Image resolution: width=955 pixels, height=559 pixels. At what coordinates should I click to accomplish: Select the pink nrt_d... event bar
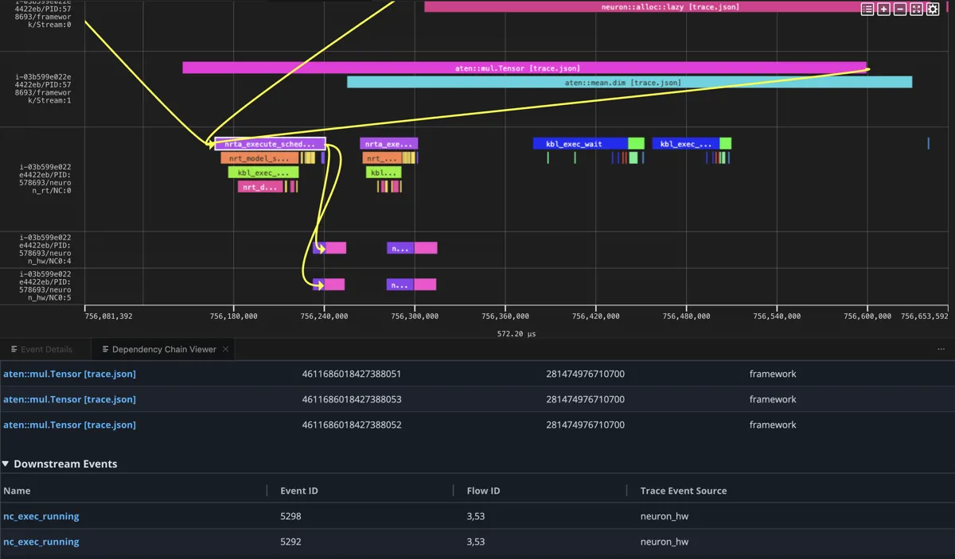[x=260, y=187]
